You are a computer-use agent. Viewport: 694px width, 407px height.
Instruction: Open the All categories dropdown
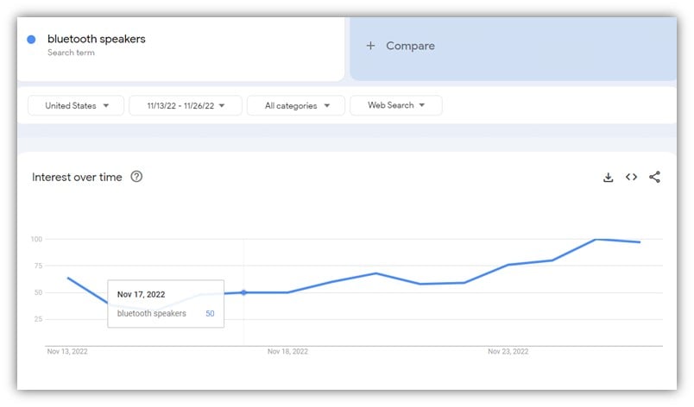click(x=296, y=105)
